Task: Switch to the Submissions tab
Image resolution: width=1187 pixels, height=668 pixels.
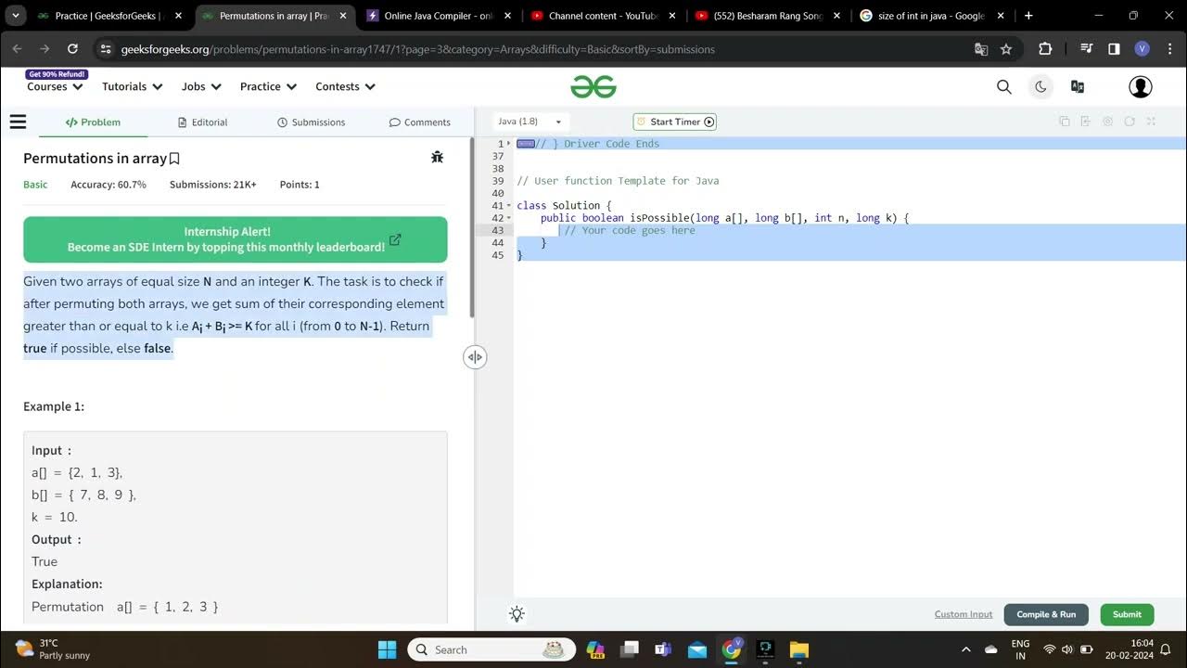Action: point(311,122)
